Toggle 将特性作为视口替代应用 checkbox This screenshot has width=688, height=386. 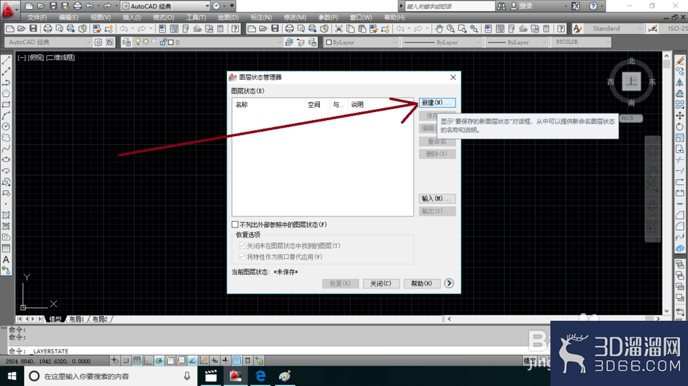point(242,257)
